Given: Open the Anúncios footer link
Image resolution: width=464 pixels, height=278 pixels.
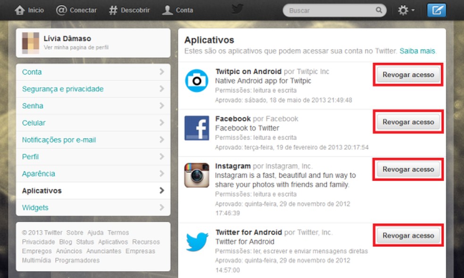Looking at the screenshot, I should coord(69,251).
